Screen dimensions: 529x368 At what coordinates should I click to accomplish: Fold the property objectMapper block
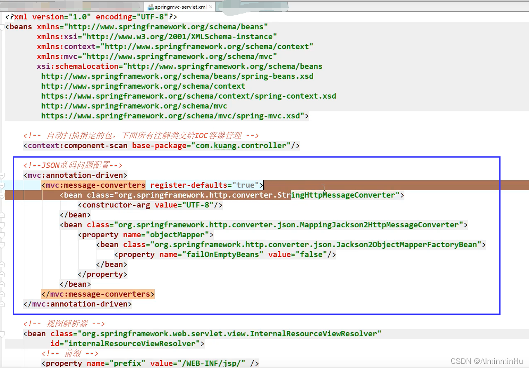pyautogui.click(x=2, y=235)
